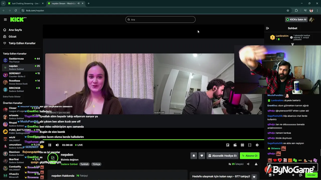The image size is (321, 180).
Task: Open the KICKs shop icon
Action: [x=270, y=175]
